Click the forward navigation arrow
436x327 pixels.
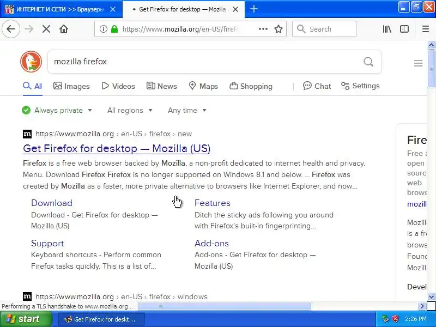pyautogui.click(x=29, y=29)
